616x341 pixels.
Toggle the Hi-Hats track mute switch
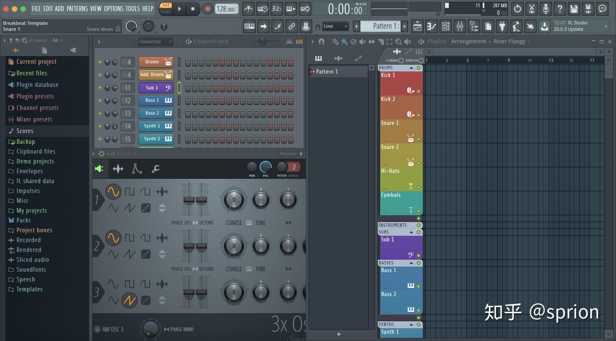tap(418, 187)
